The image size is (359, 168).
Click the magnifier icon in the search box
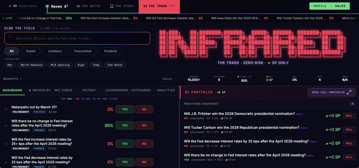(x=10, y=36)
